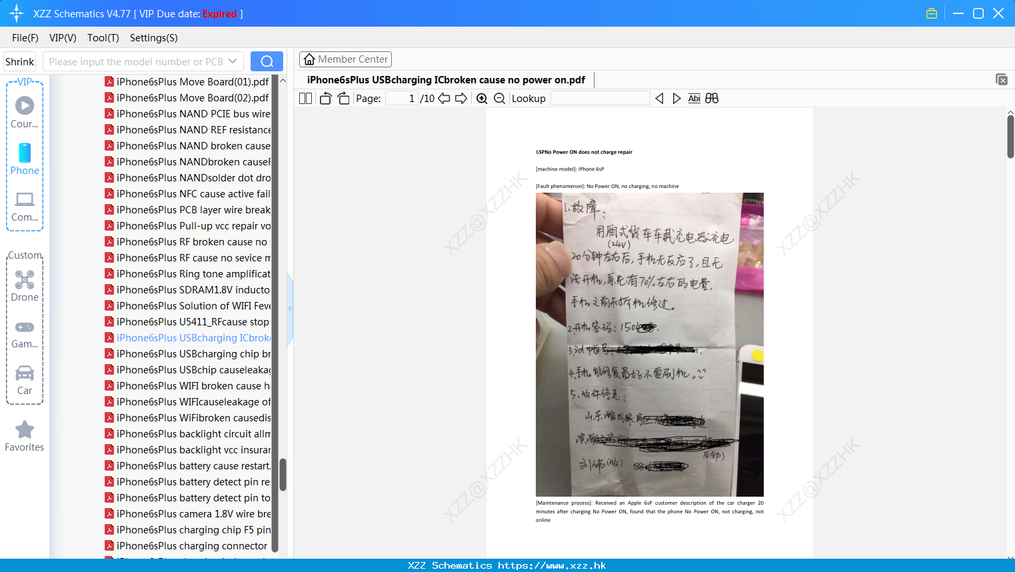Rotate page clockwise
The image size is (1015, 572).
344,99
